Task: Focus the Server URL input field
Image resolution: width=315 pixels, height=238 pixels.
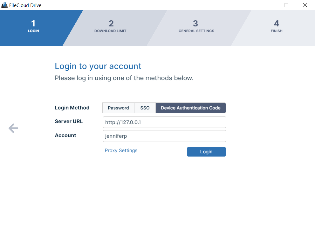Action: click(164, 122)
